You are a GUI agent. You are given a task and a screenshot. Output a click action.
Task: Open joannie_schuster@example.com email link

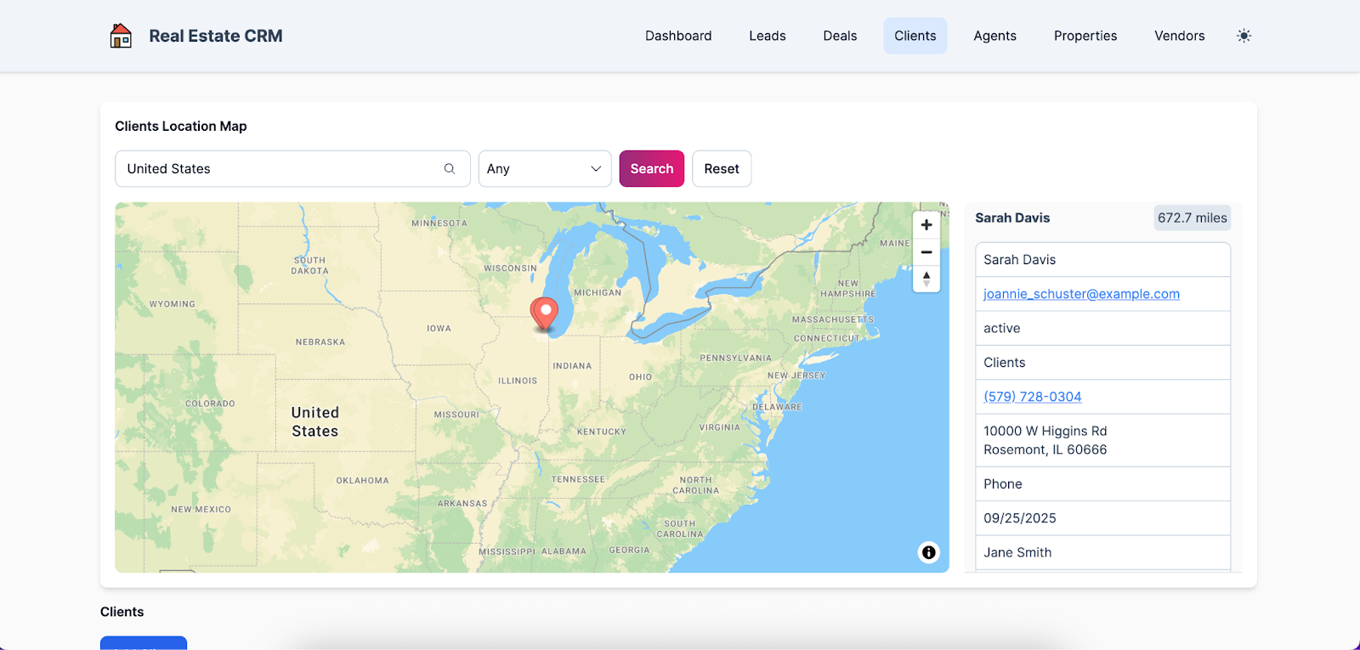pyautogui.click(x=1080, y=294)
